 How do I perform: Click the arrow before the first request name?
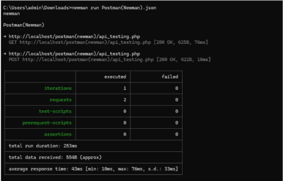tap(5, 37)
